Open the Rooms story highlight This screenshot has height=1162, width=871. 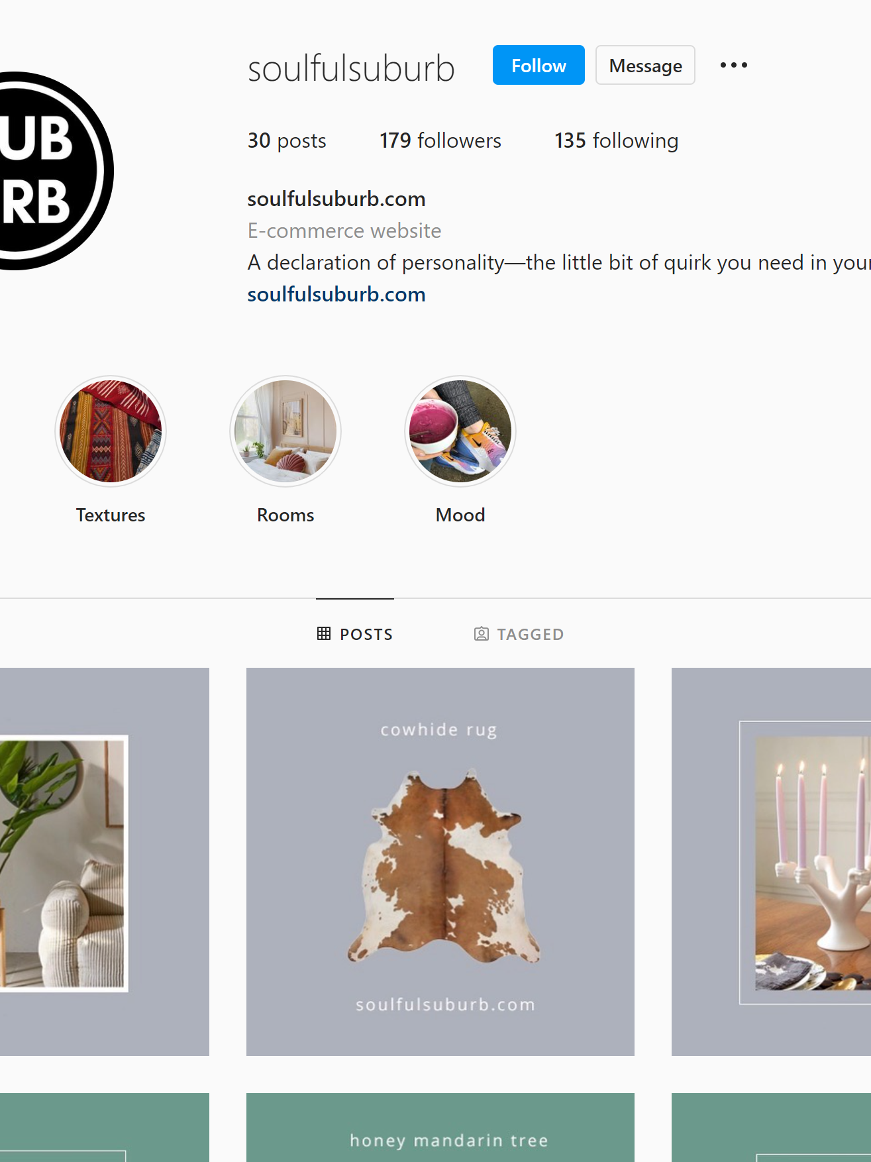pos(285,431)
